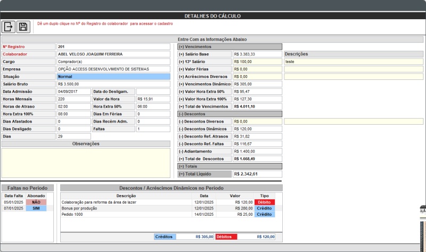Click the 13º Salário value field
Viewport: 426px width, 252px height.
click(x=257, y=62)
